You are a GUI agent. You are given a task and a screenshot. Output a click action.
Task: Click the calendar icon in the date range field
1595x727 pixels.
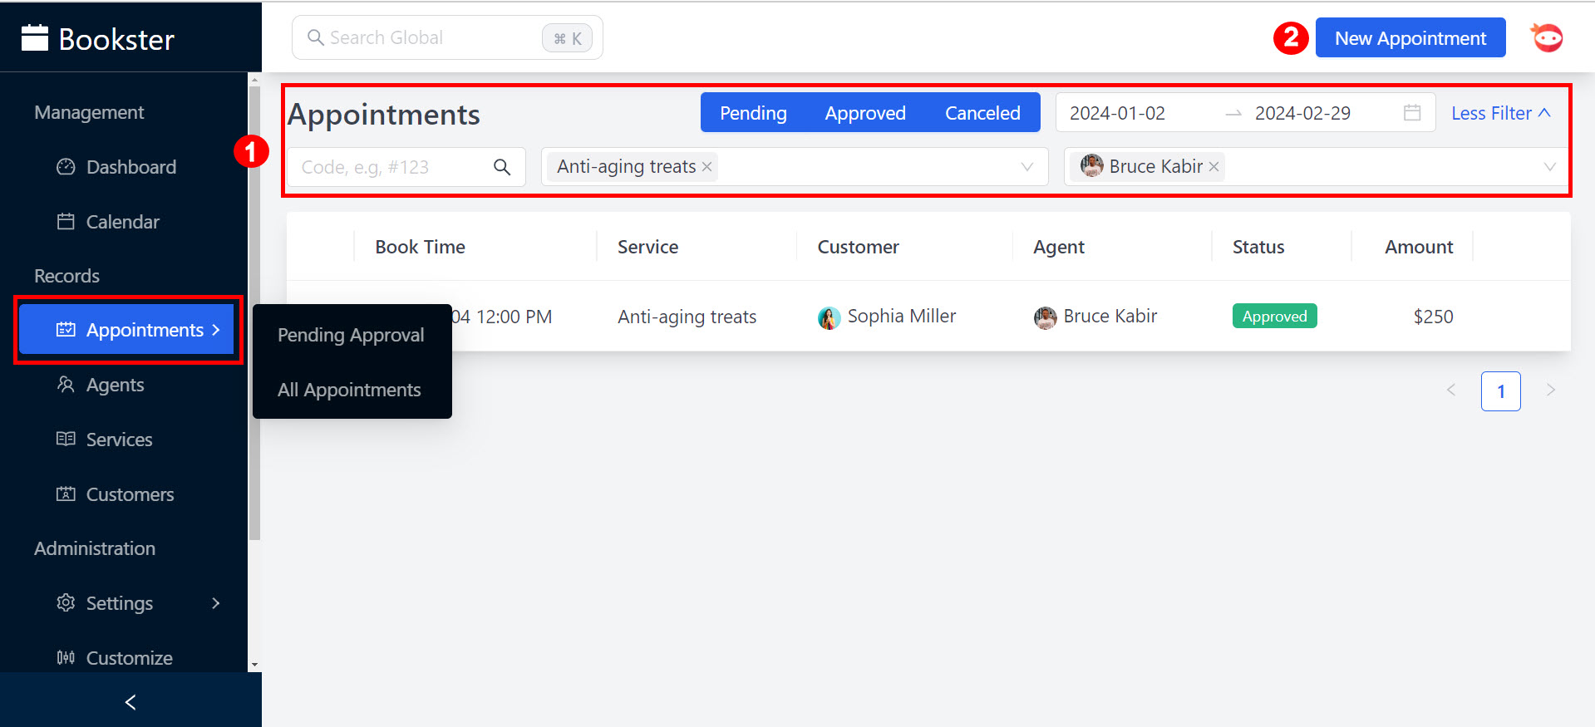pyautogui.click(x=1411, y=113)
